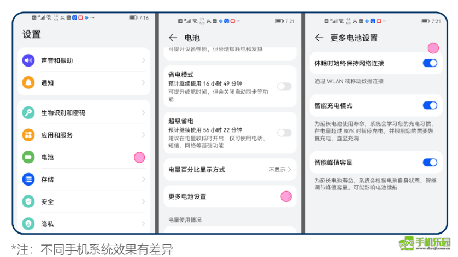Tap 通过 WLAN 或移动数据连接 description
The image size is (458, 257).
point(349,81)
